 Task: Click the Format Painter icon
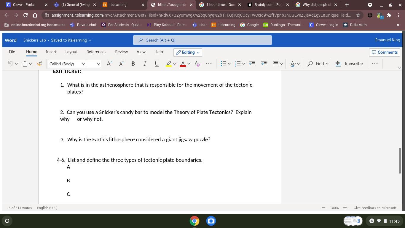(39, 64)
